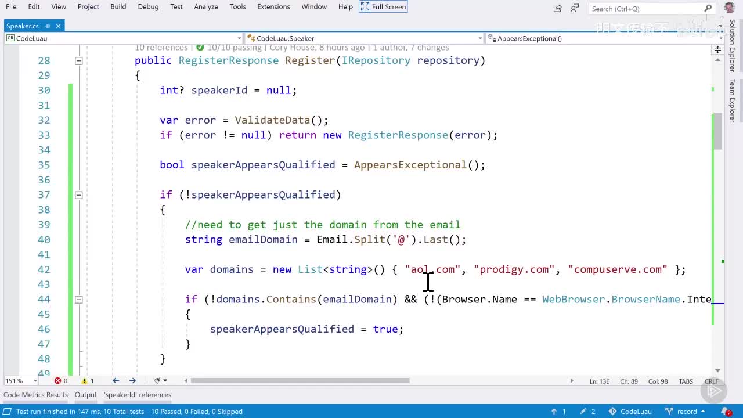Image resolution: width=743 pixels, height=418 pixels.
Task: Click the horizontal scrollbar thumb
Action: point(300,381)
